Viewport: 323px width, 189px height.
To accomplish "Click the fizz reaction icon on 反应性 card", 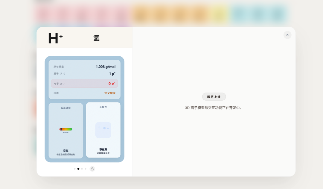I will click(x=103, y=129).
